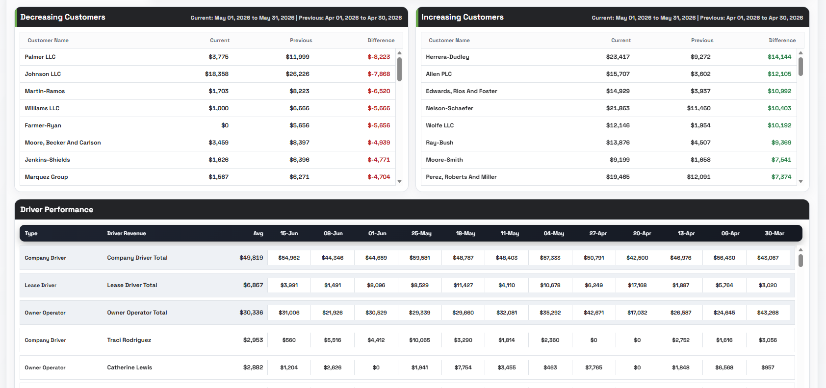Select the Johnson LLC customer row
The width and height of the screenshot is (826, 388).
click(208, 74)
